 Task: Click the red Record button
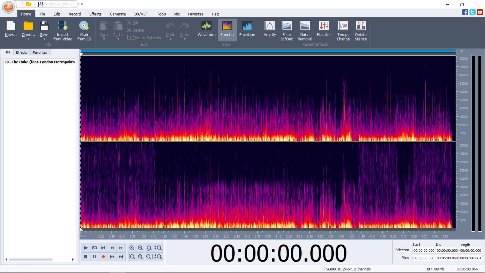[x=103, y=257]
